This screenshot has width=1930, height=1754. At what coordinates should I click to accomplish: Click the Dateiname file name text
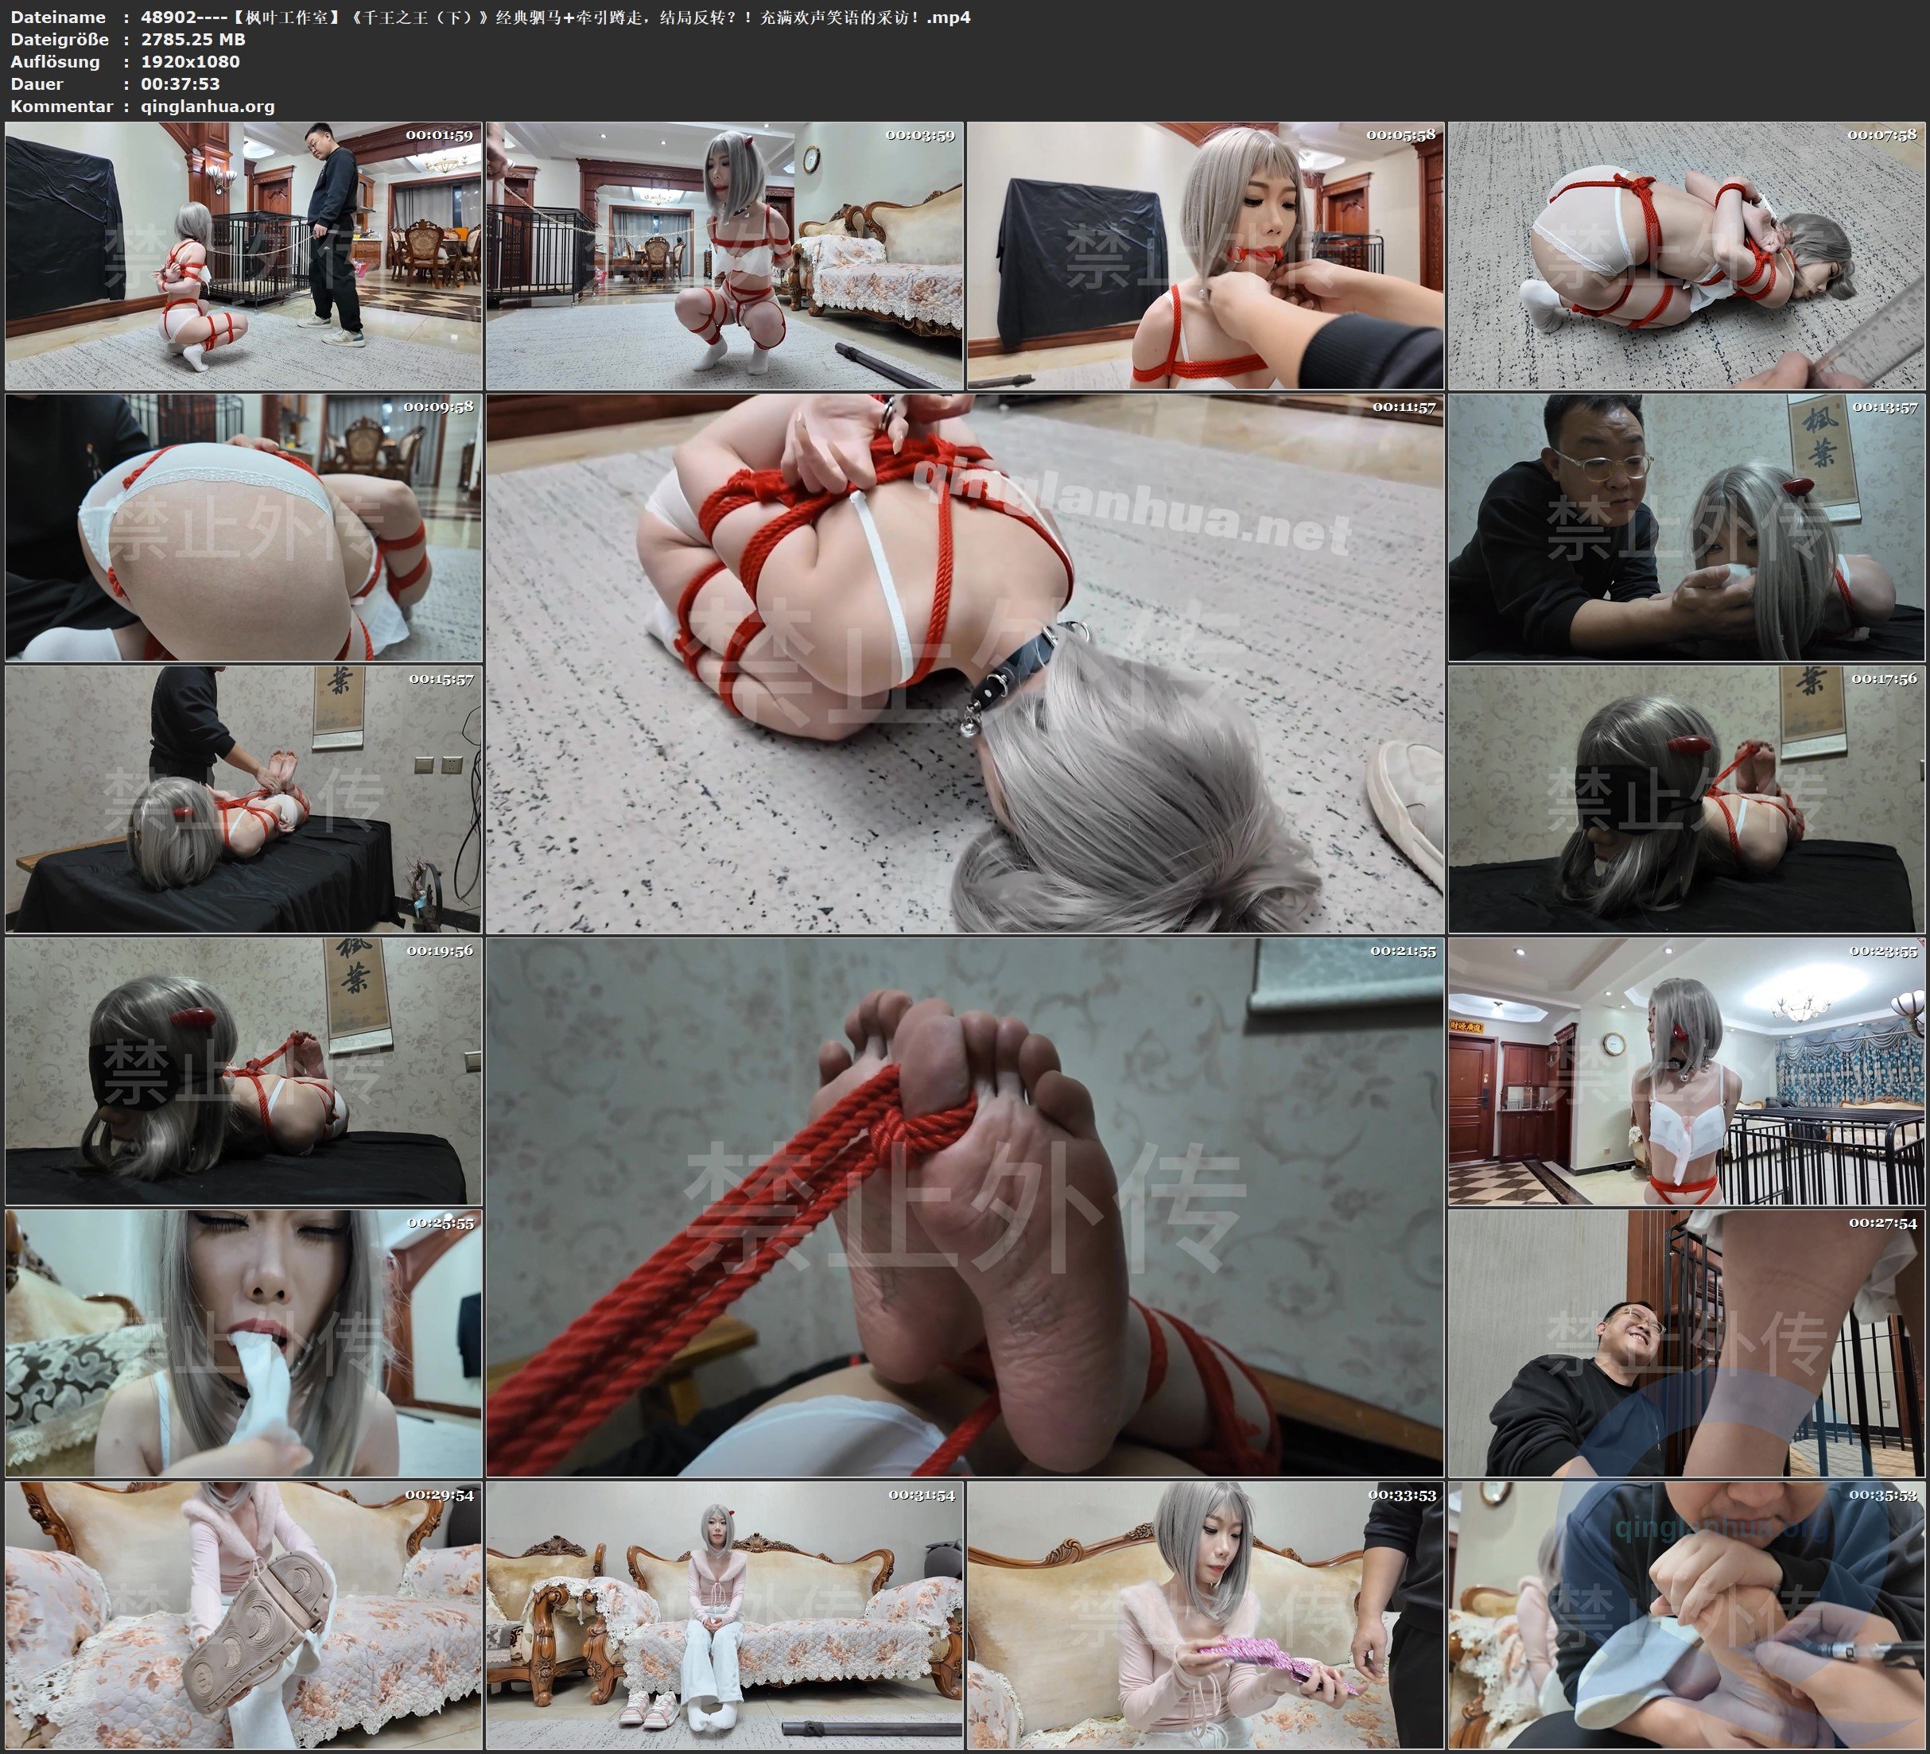[x=555, y=17]
